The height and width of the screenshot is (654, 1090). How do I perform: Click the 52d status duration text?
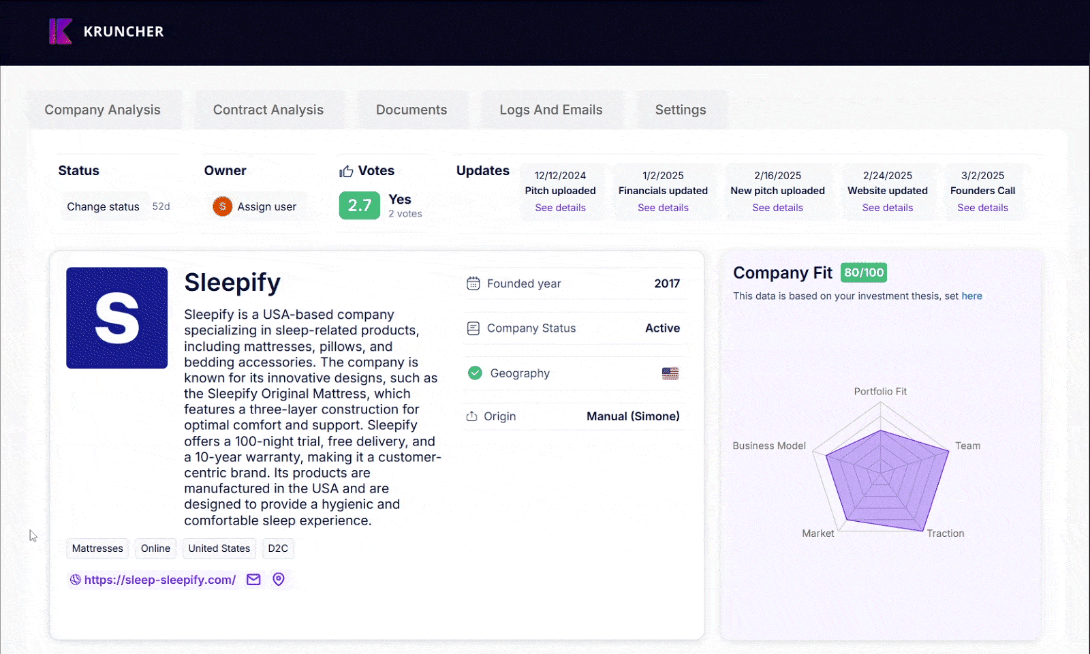tap(161, 206)
